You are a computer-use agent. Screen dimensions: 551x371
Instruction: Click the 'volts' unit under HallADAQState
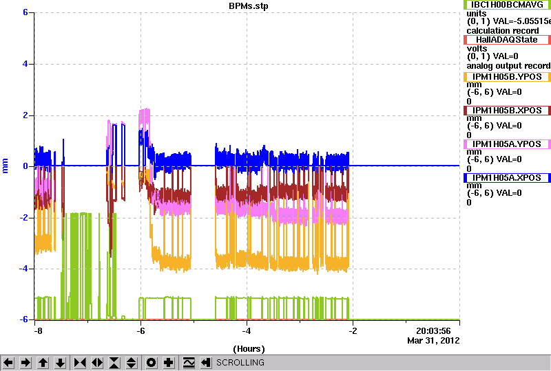pyautogui.click(x=477, y=49)
